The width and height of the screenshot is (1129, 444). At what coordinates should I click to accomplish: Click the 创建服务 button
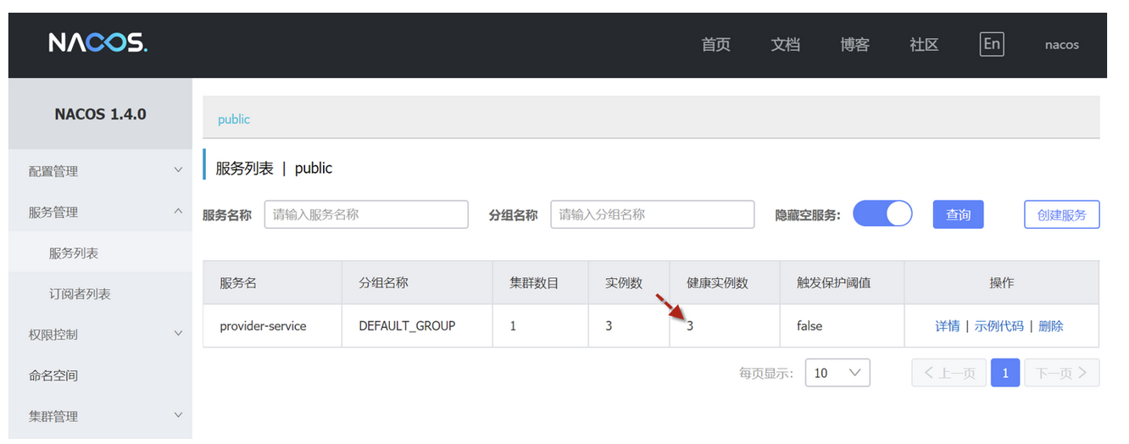[x=1061, y=215]
